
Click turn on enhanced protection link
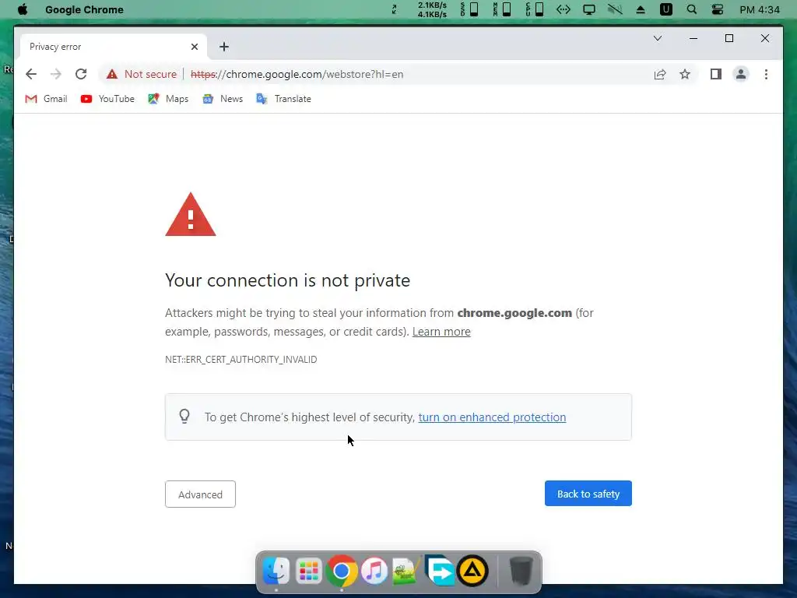[492, 417]
